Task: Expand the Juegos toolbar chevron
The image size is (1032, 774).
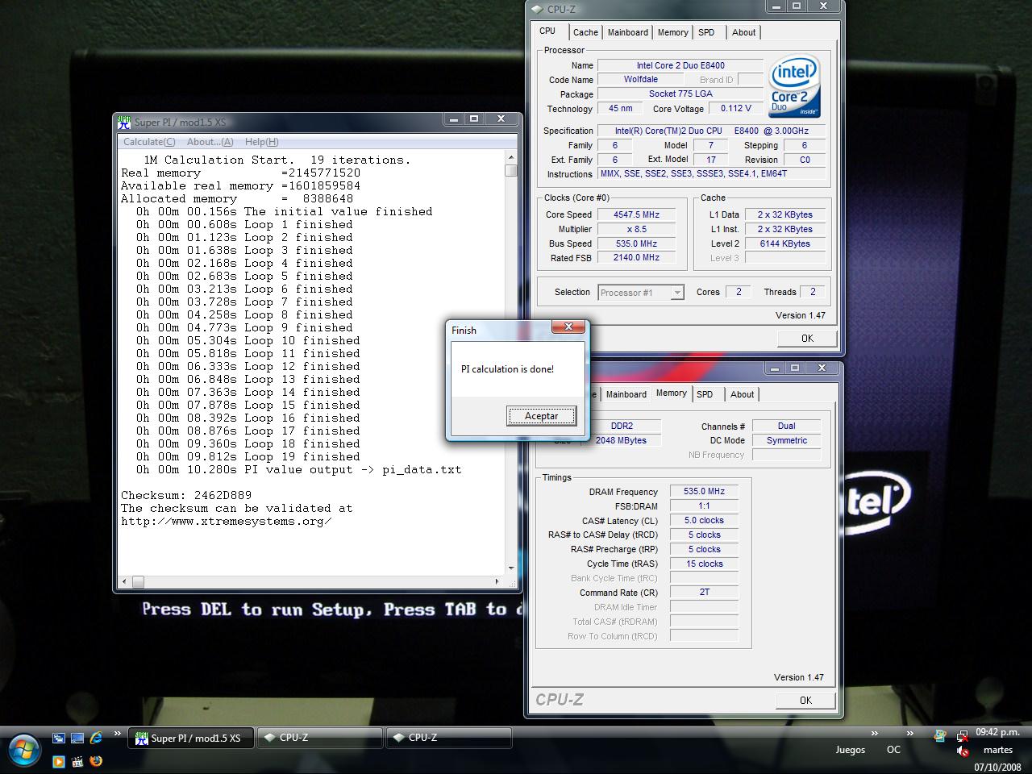Action: click(x=875, y=734)
